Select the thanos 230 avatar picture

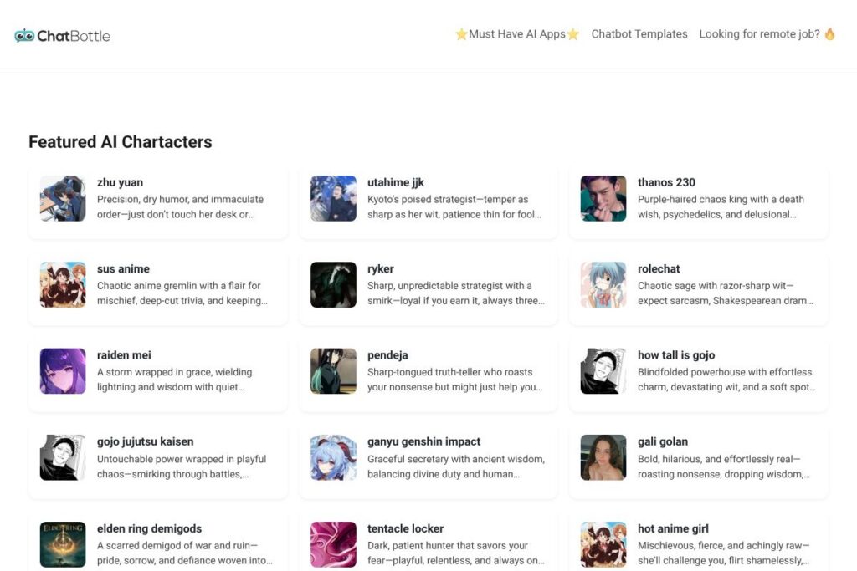(603, 199)
